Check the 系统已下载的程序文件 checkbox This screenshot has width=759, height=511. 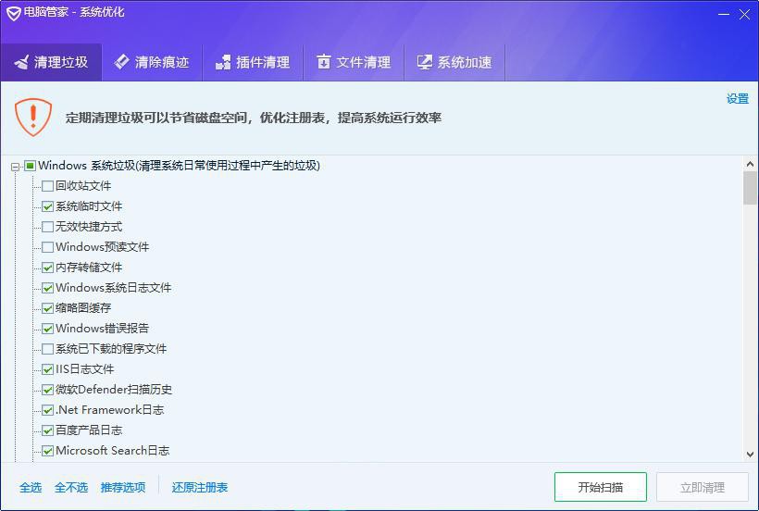pyautogui.click(x=47, y=349)
